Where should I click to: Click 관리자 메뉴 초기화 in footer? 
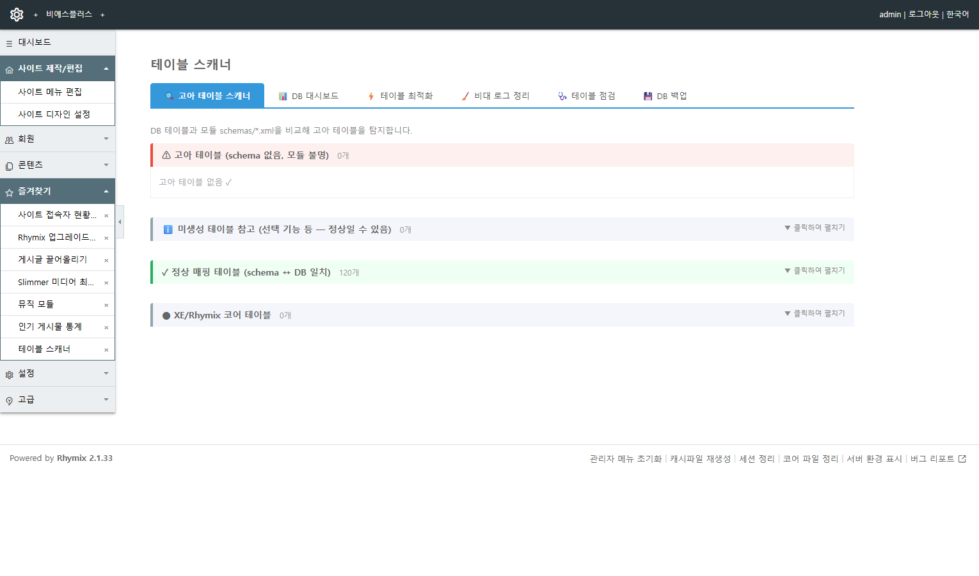[626, 459]
